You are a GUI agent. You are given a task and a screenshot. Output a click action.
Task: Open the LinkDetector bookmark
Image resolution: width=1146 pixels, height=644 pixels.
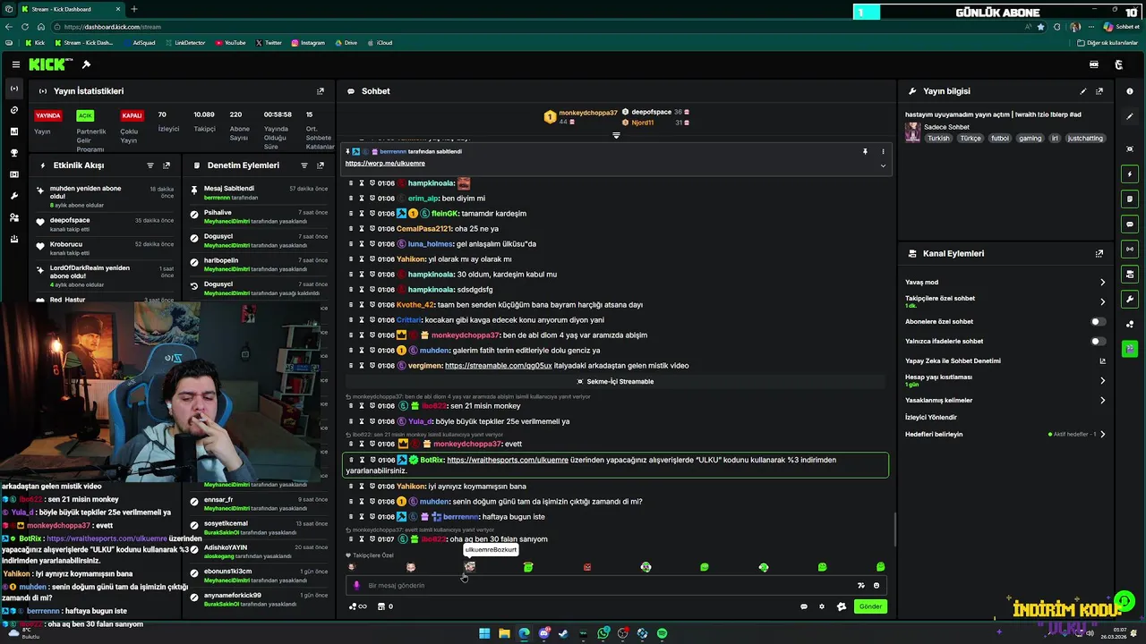[186, 43]
